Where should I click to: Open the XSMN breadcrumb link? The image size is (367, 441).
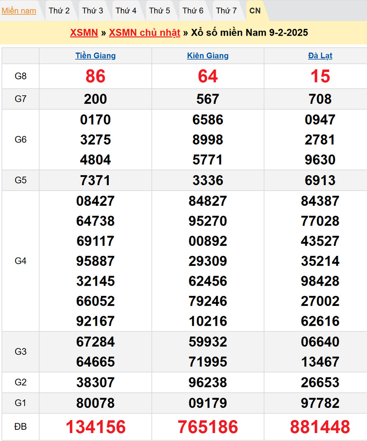point(84,33)
